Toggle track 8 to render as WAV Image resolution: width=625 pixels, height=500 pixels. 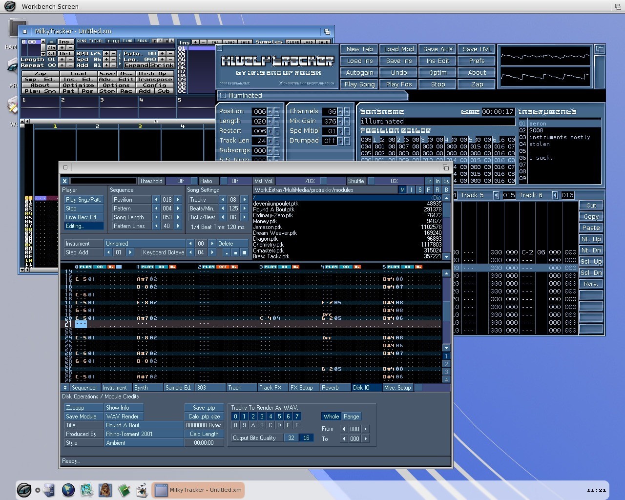(235, 425)
